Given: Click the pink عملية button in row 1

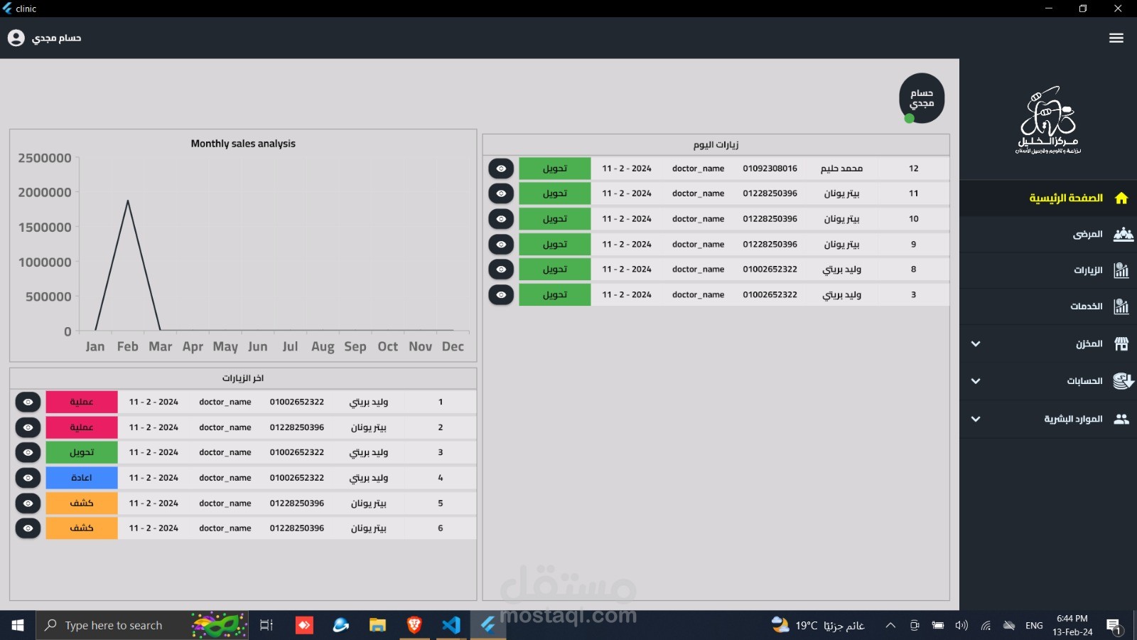Looking at the screenshot, I should pyautogui.click(x=82, y=402).
